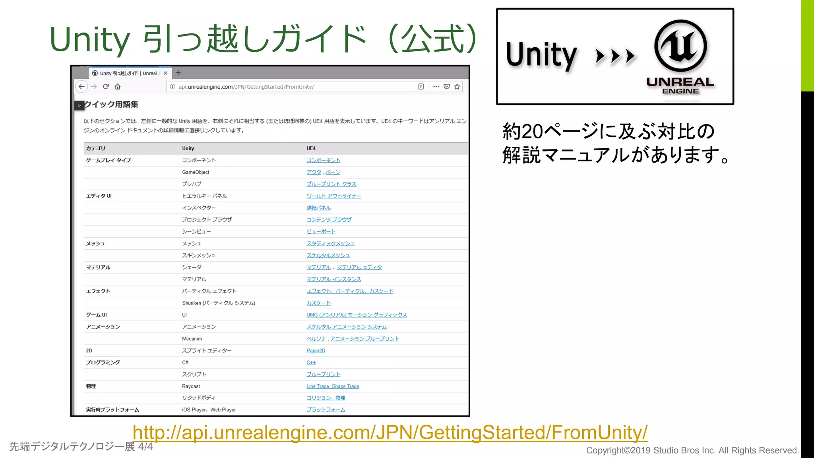Open the マテリアル インスタンス link
The image size is (814, 458).
pos(333,279)
